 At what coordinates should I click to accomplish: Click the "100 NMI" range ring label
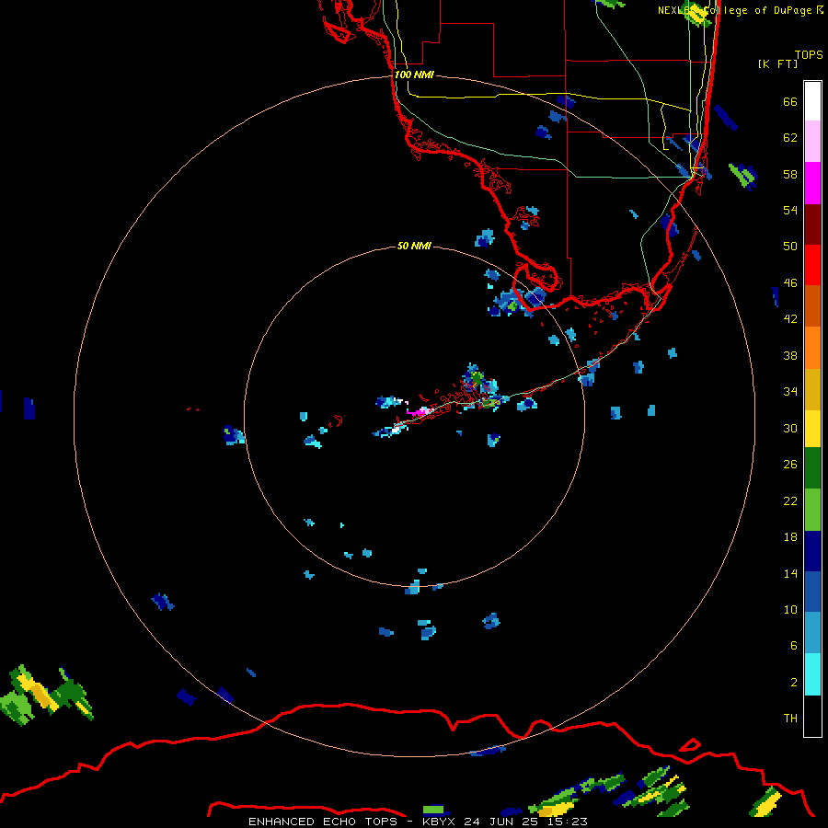point(414,75)
